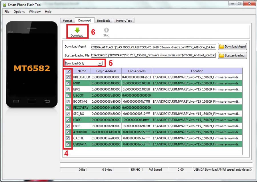Image resolution: width=257 pixels, height=182 pixels.
Task: Toggle the select-all checkbox in table header
Action: coord(69,71)
